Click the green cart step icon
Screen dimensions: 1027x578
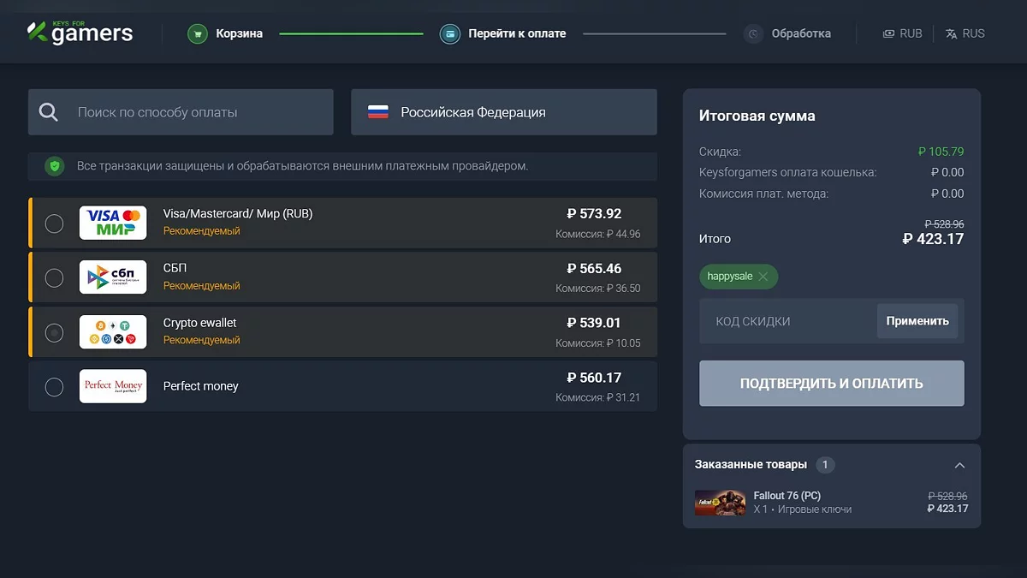tap(198, 34)
